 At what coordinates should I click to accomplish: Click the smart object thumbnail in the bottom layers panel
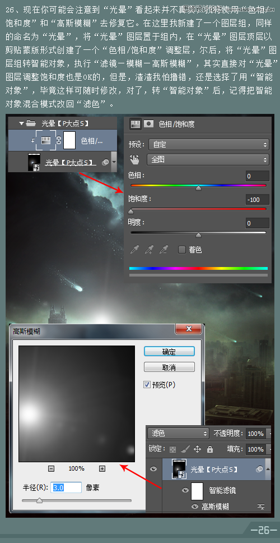179,469
